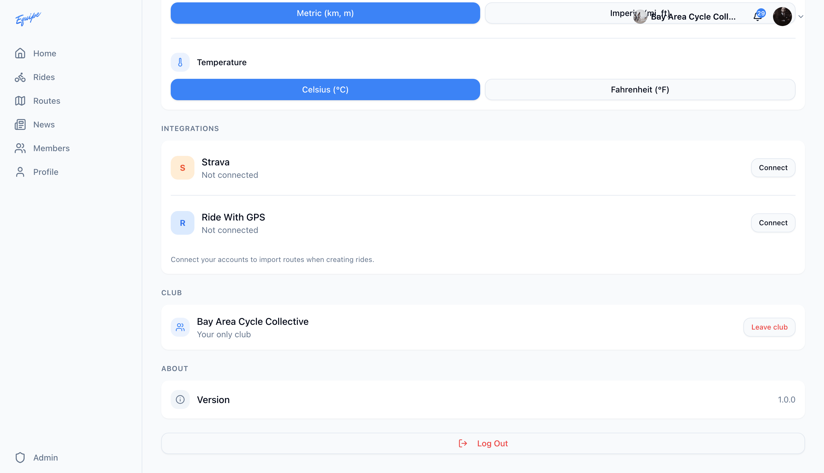Open News in the sidebar
This screenshot has width=824, height=473.
click(x=44, y=124)
